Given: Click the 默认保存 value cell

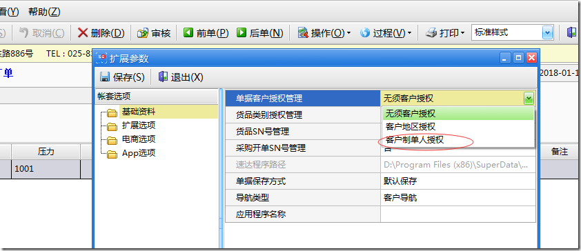Looking at the screenshot, I should click(458, 181).
